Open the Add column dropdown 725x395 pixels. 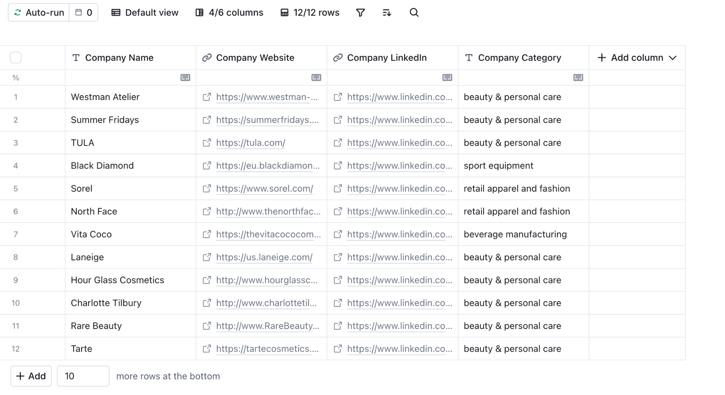point(637,58)
